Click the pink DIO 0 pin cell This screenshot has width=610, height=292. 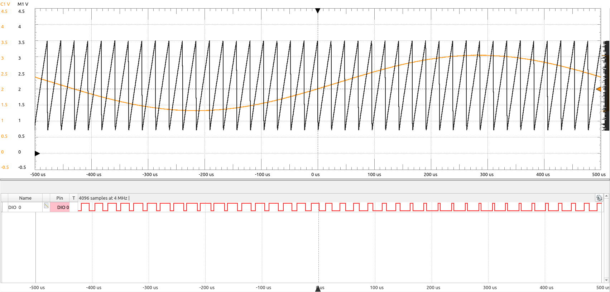point(59,207)
